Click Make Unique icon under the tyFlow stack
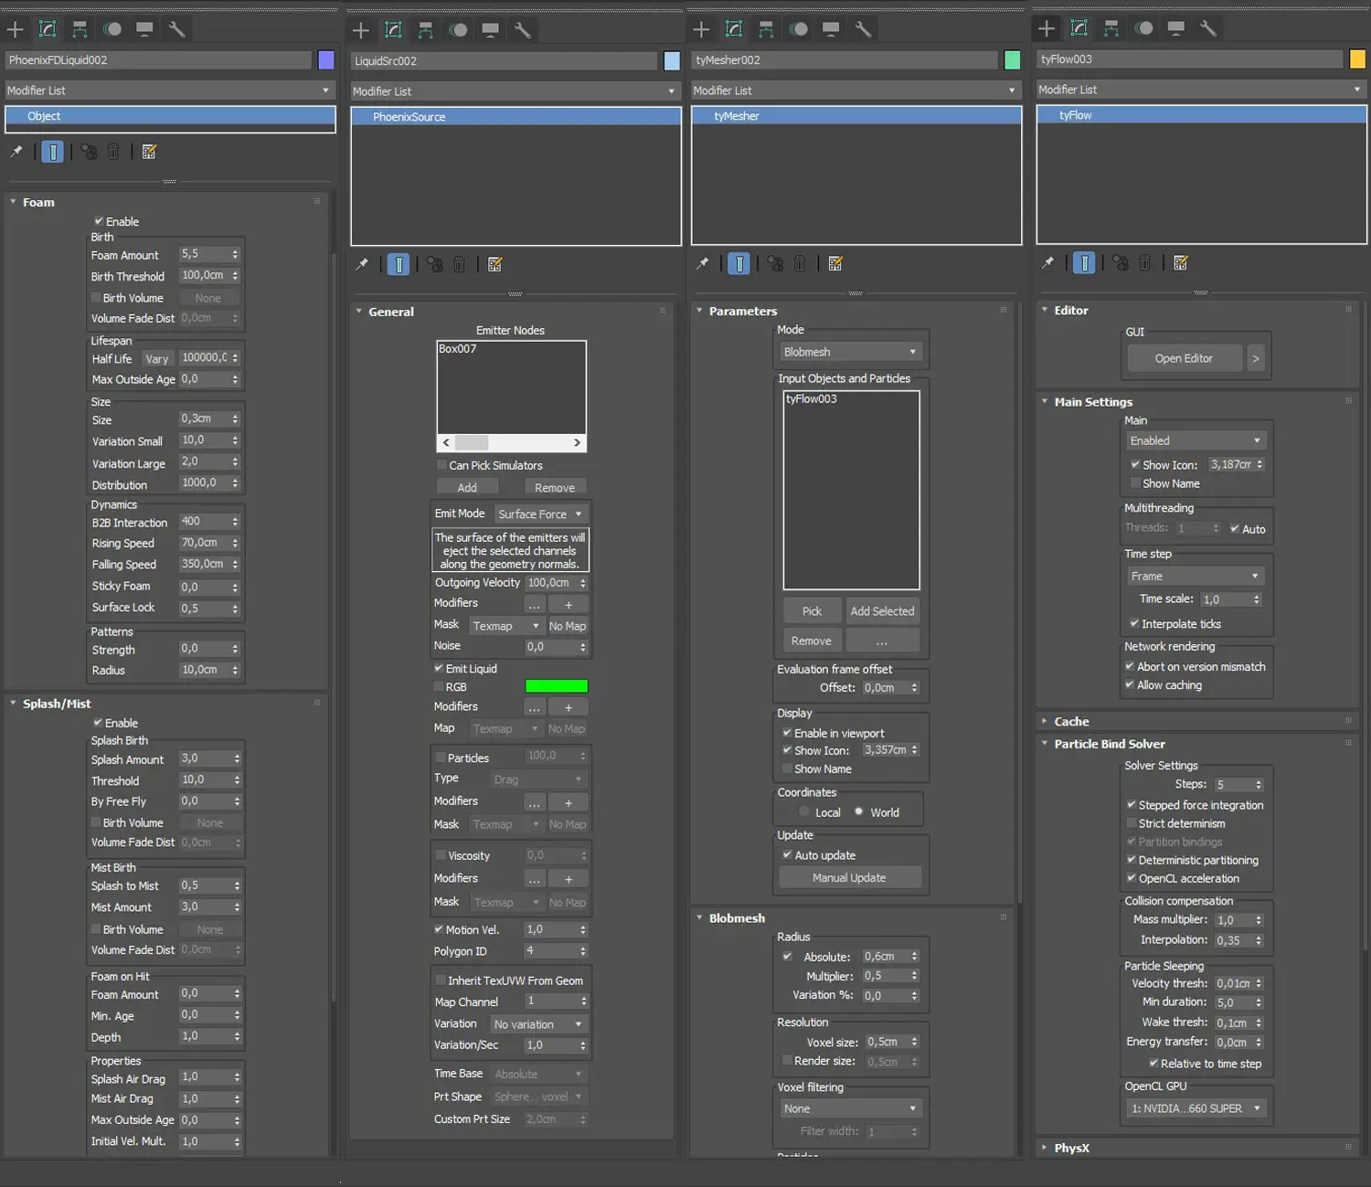Screen dimensions: 1371x1187 point(1121,263)
